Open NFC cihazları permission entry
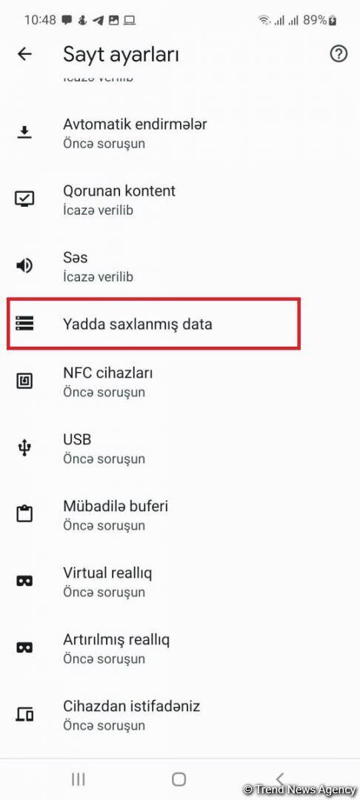The width and height of the screenshot is (360, 800). [x=180, y=382]
